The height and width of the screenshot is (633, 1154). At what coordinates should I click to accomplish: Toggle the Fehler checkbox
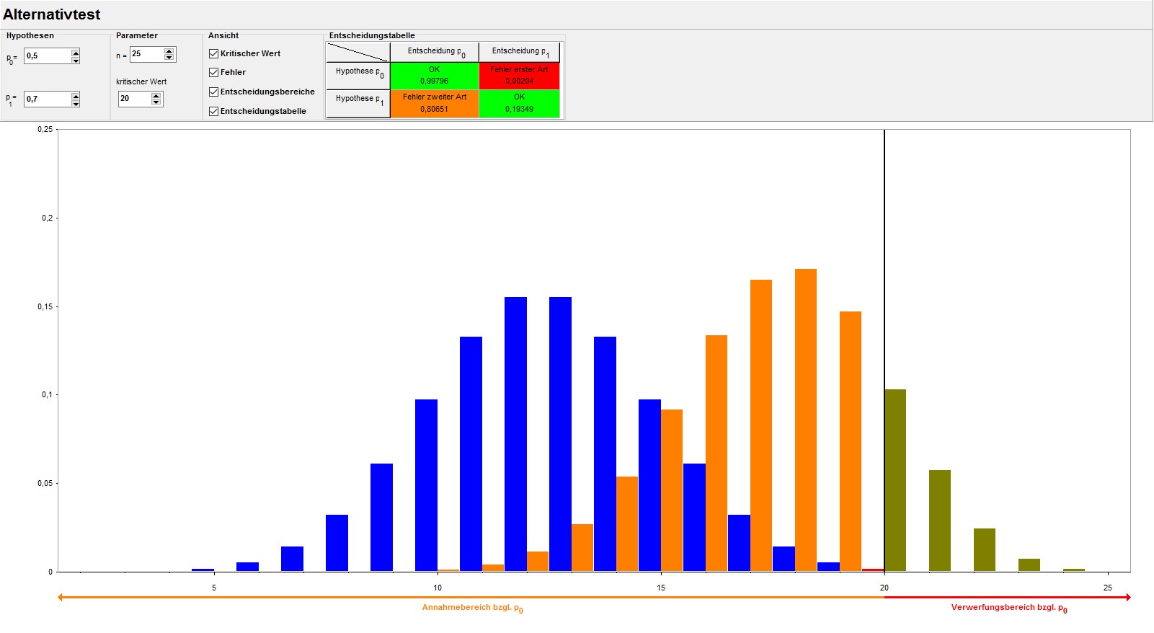214,72
